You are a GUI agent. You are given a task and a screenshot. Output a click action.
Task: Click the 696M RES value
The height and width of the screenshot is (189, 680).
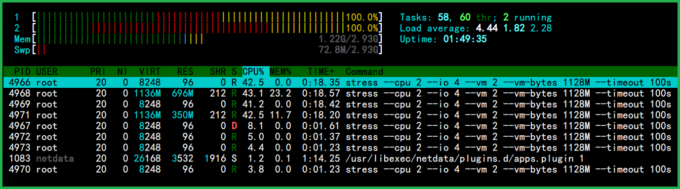coord(183,93)
